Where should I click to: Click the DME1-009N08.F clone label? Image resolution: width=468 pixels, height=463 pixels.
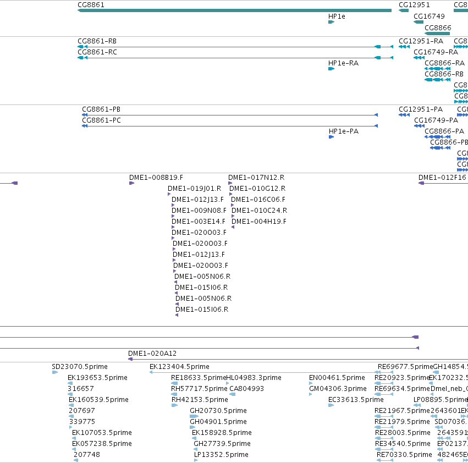tap(199, 210)
